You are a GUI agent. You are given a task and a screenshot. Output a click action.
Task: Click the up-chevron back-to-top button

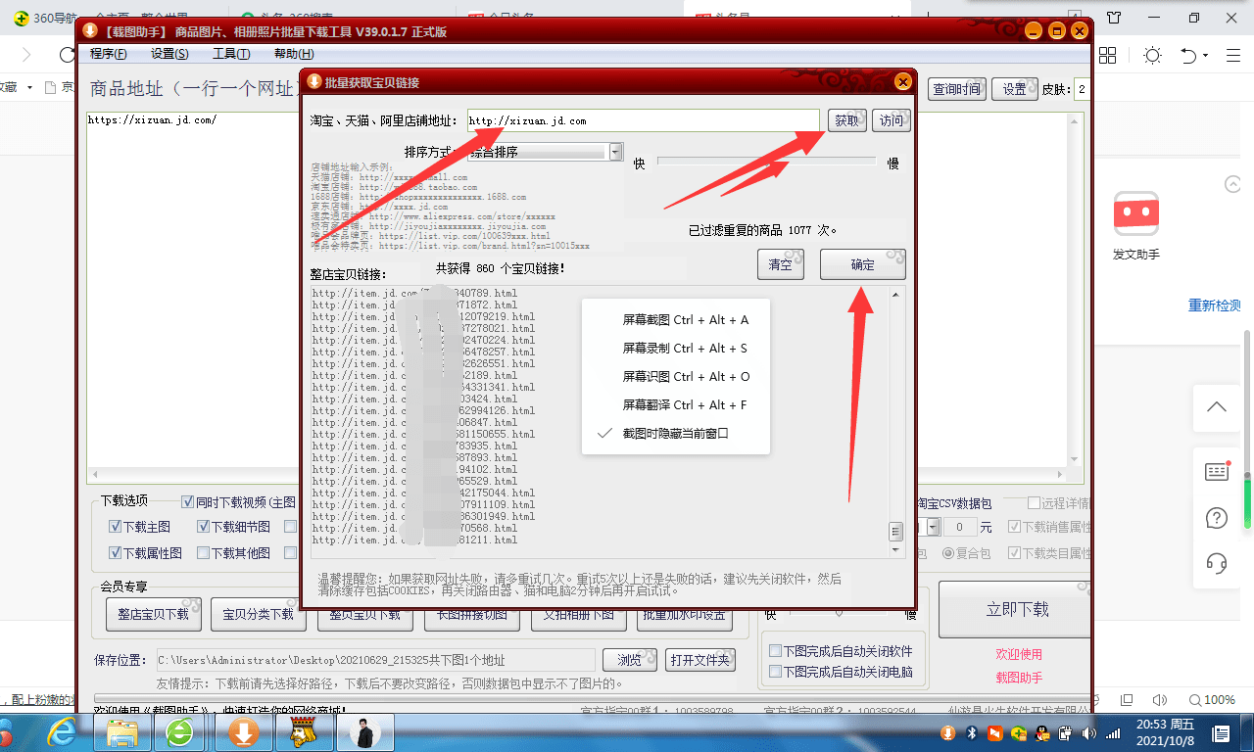[1217, 407]
